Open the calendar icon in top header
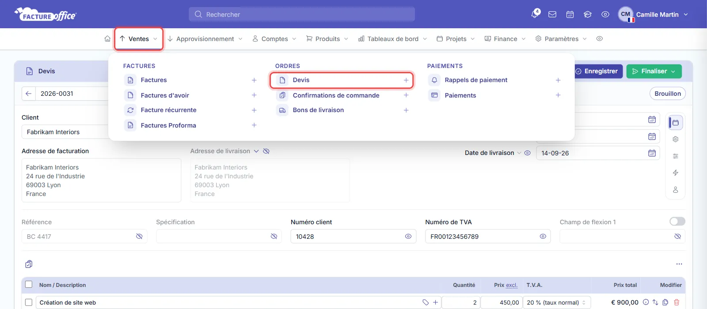The image size is (707, 309). (570, 15)
